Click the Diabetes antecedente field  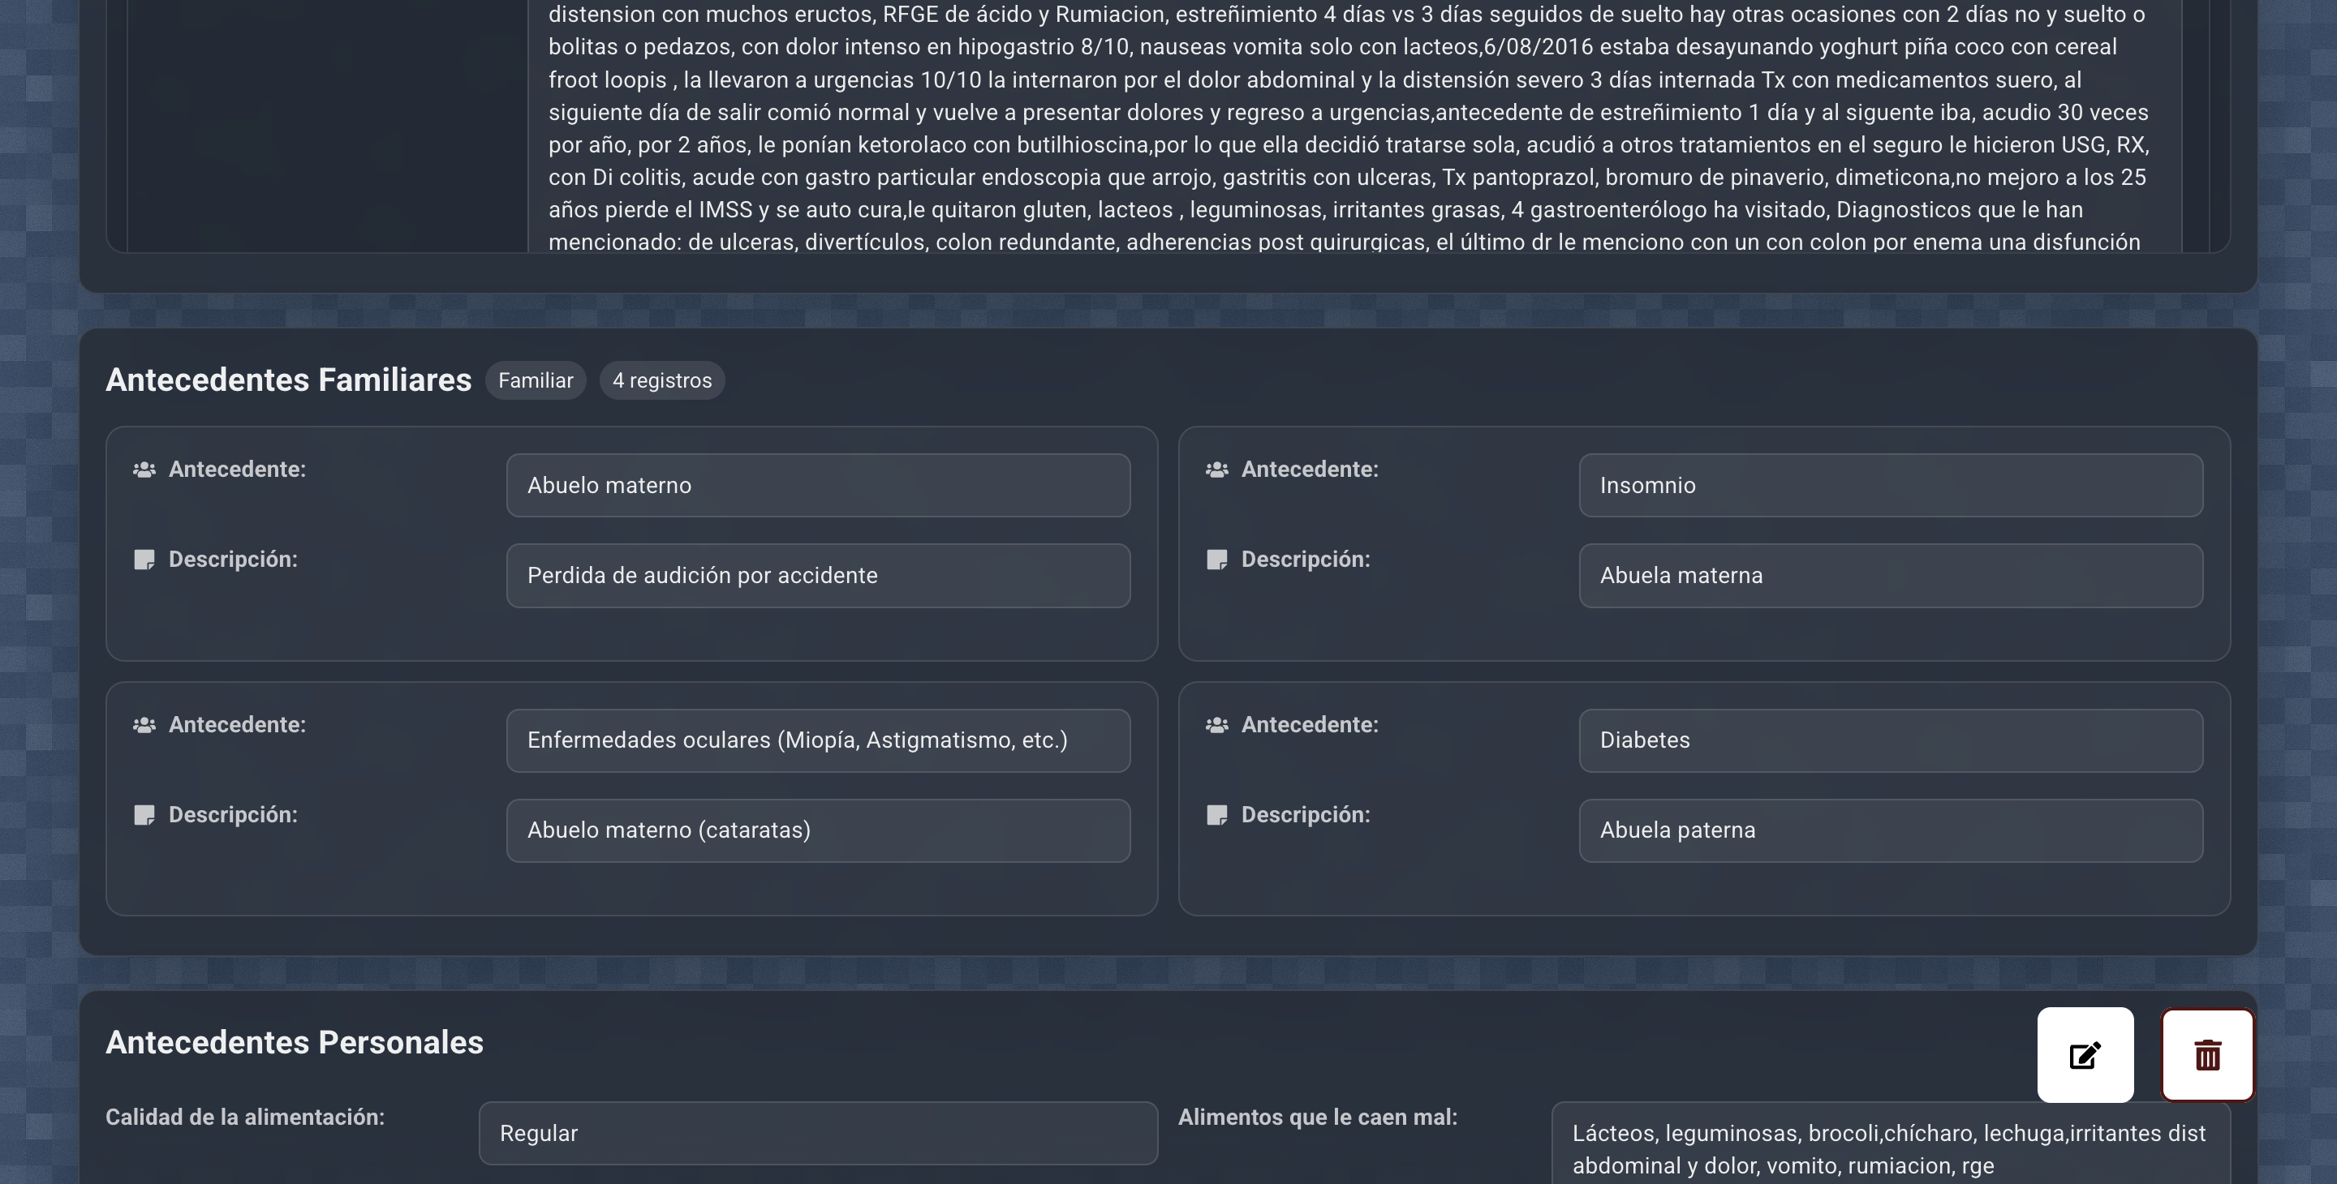1890,740
